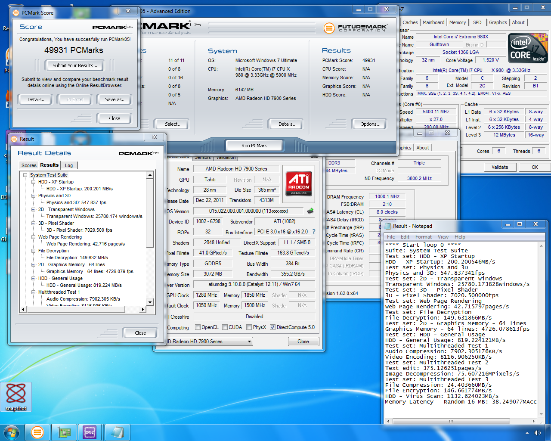Collapse the 3D - Pixel Shader node
This screenshot has width=551, height=441.
[34, 224]
